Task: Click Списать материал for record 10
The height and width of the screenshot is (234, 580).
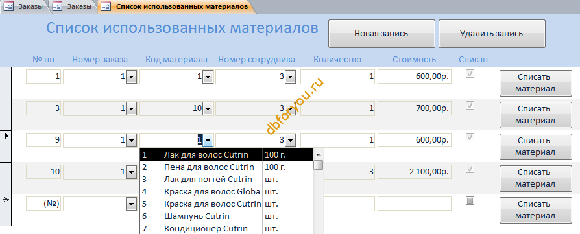Action: [x=535, y=178]
